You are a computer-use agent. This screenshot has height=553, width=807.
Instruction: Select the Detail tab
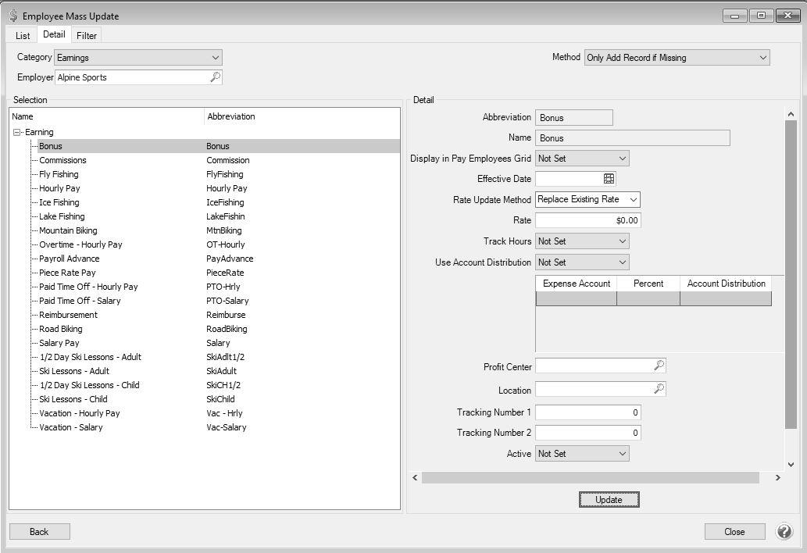[54, 34]
